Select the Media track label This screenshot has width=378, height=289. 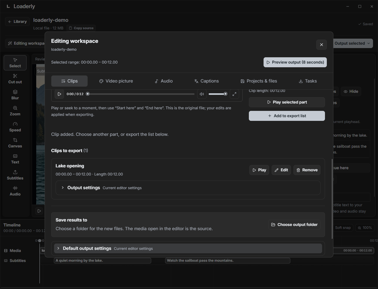point(13,251)
